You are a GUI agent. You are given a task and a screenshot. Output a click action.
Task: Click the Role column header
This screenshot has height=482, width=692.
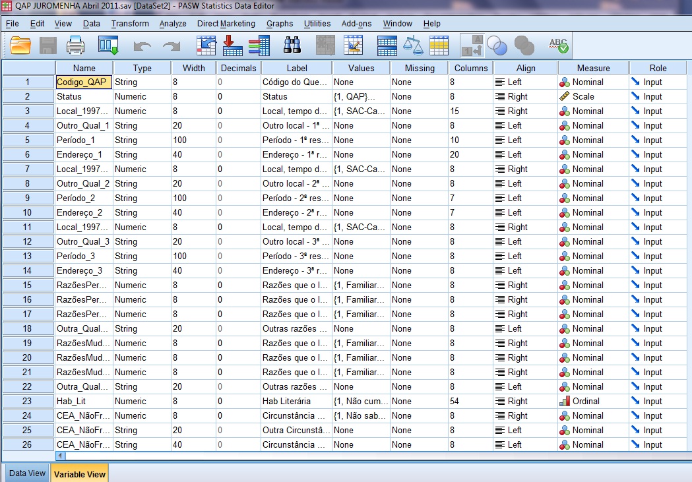pyautogui.click(x=658, y=68)
